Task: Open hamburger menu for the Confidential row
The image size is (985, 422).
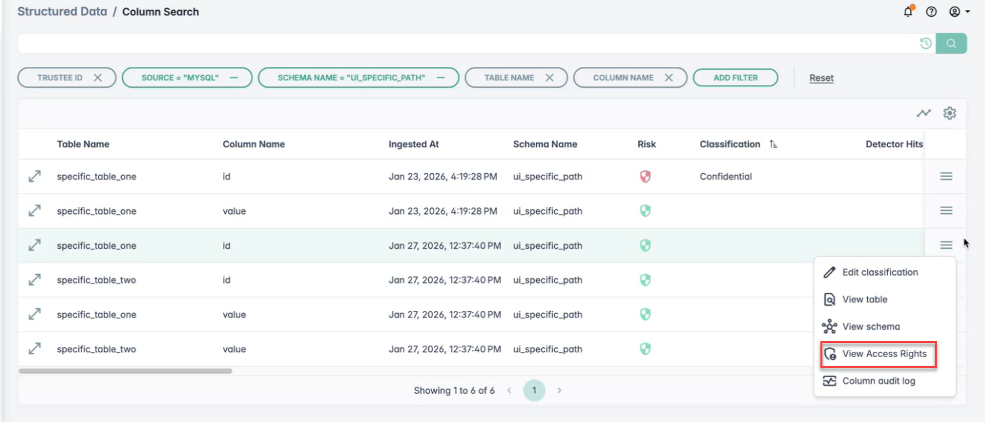Action: [946, 177]
